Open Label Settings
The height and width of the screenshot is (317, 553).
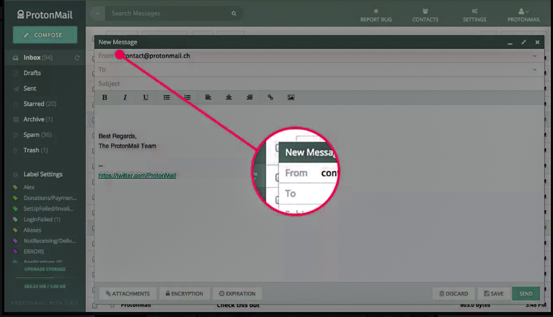(43, 174)
